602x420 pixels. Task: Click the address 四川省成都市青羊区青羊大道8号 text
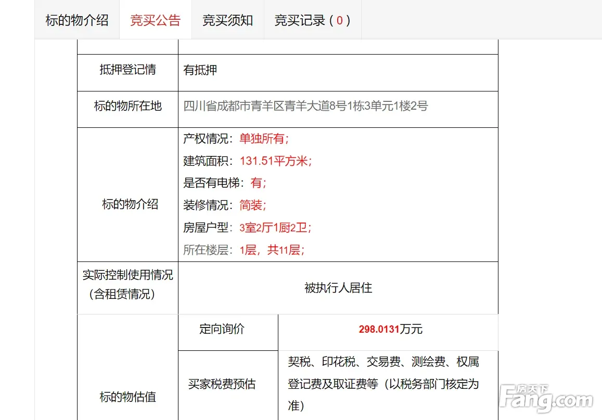[305, 106]
